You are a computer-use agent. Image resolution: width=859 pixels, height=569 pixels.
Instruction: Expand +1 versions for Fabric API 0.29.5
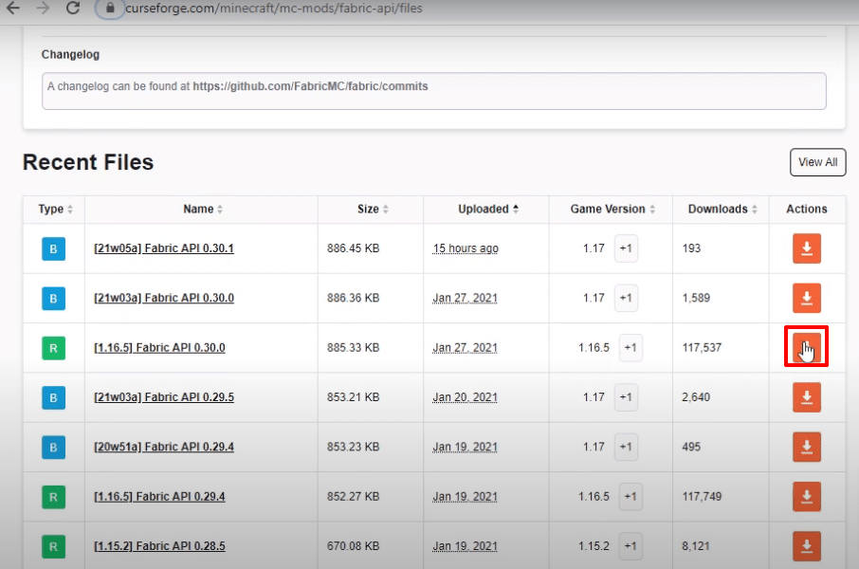coord(626,397)
